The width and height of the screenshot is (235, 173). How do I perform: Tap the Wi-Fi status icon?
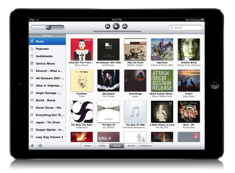click(37, 20)
